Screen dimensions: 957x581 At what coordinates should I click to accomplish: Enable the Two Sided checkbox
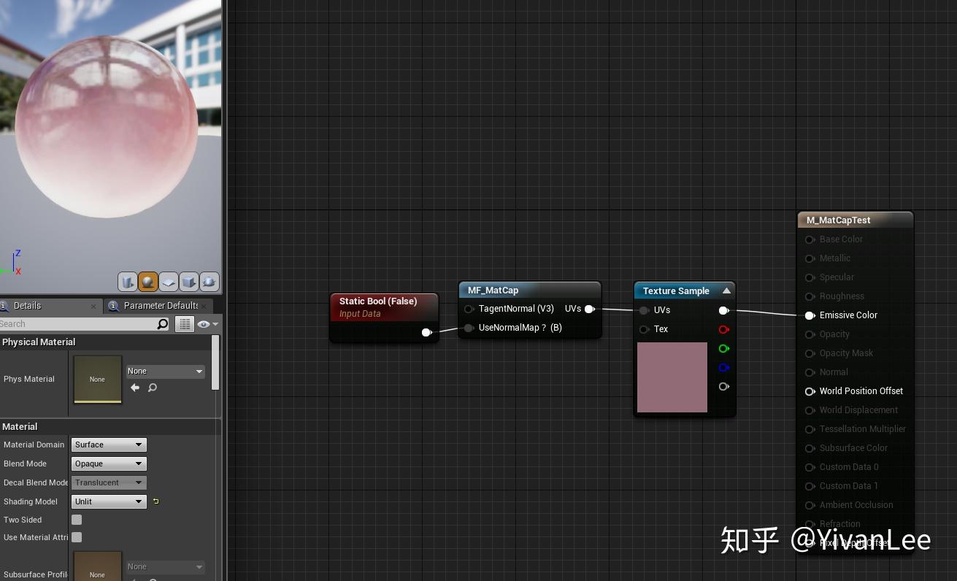click(77, 520)
